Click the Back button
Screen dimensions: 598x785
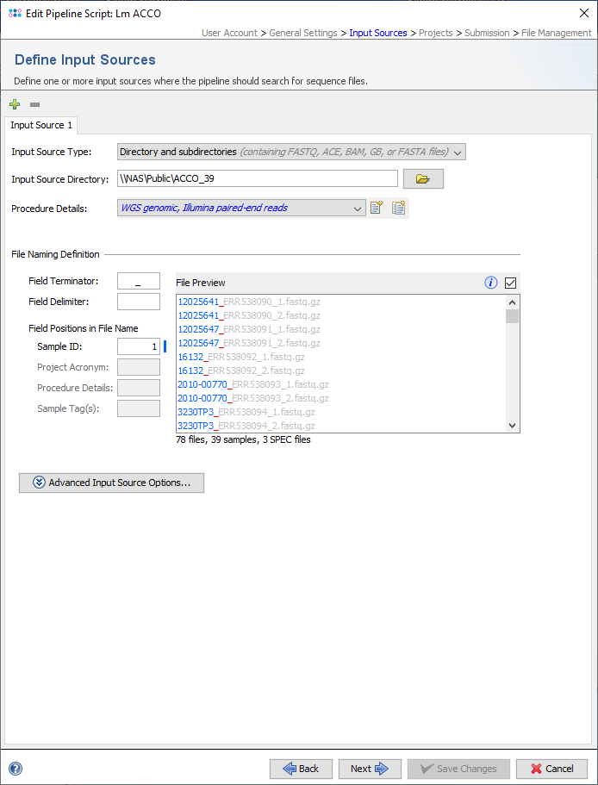[301, 769]
